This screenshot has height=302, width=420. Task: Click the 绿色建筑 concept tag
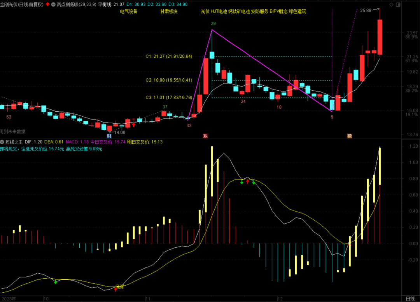point(297,12)
